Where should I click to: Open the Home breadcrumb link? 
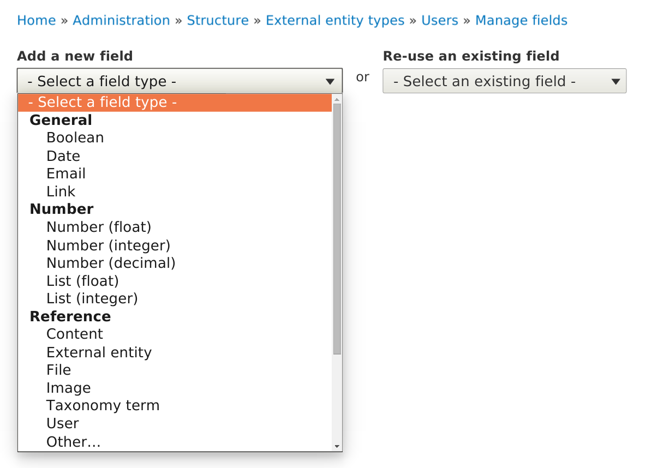coord(36,20)
